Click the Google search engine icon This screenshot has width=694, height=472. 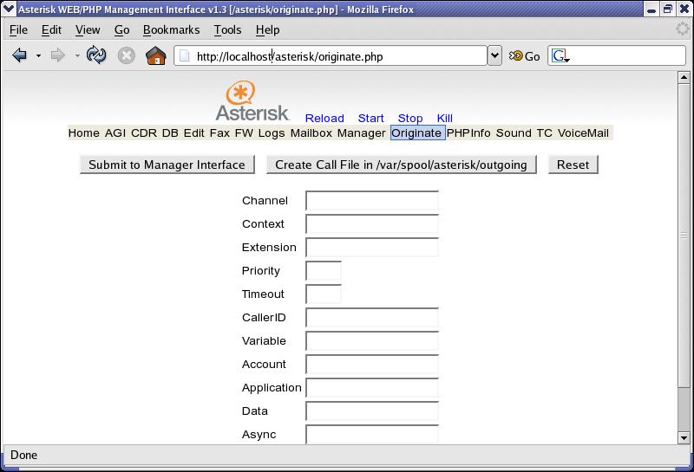(x=560, y=56)
